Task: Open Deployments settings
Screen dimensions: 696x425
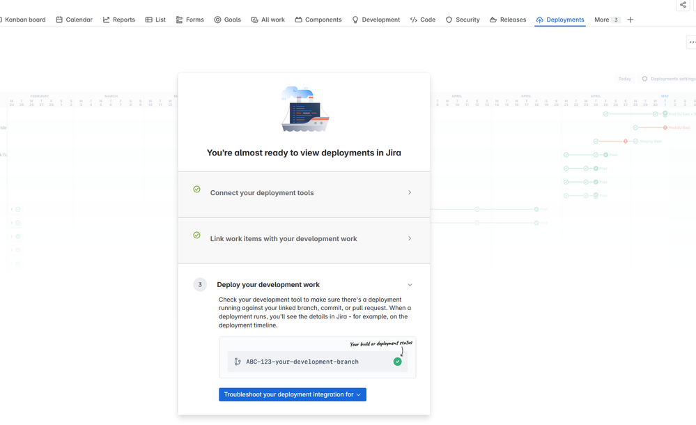Action: point(668,79)
